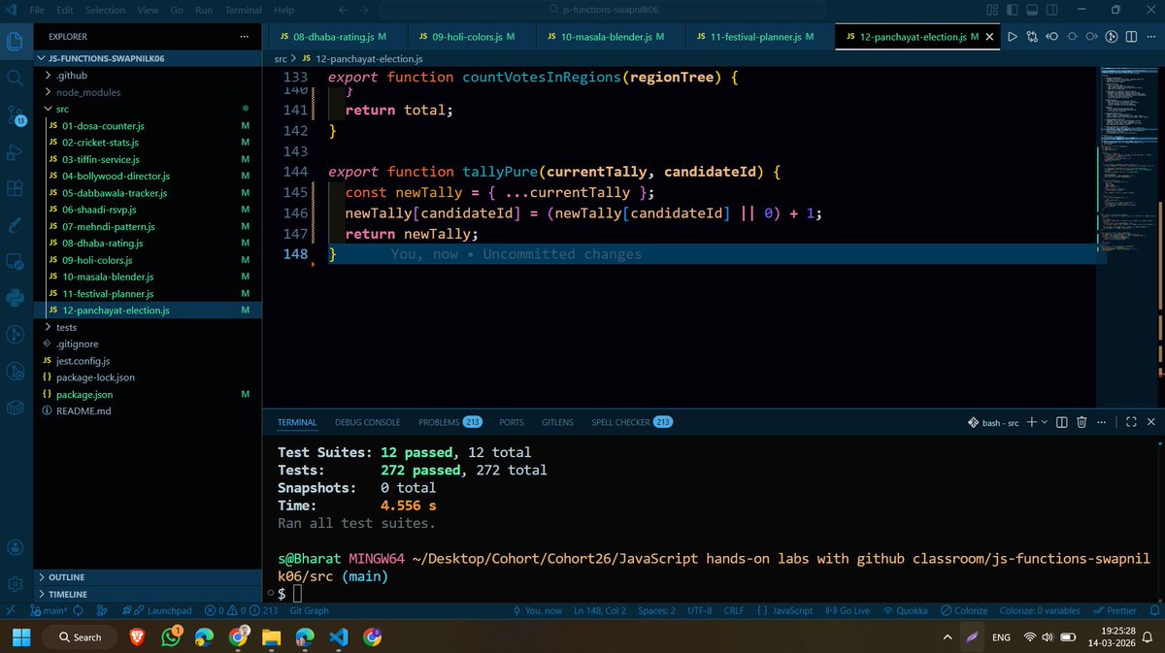
Task: Click Launchpad in status bar
Action: pyautogui.click(x=163, y=610)
